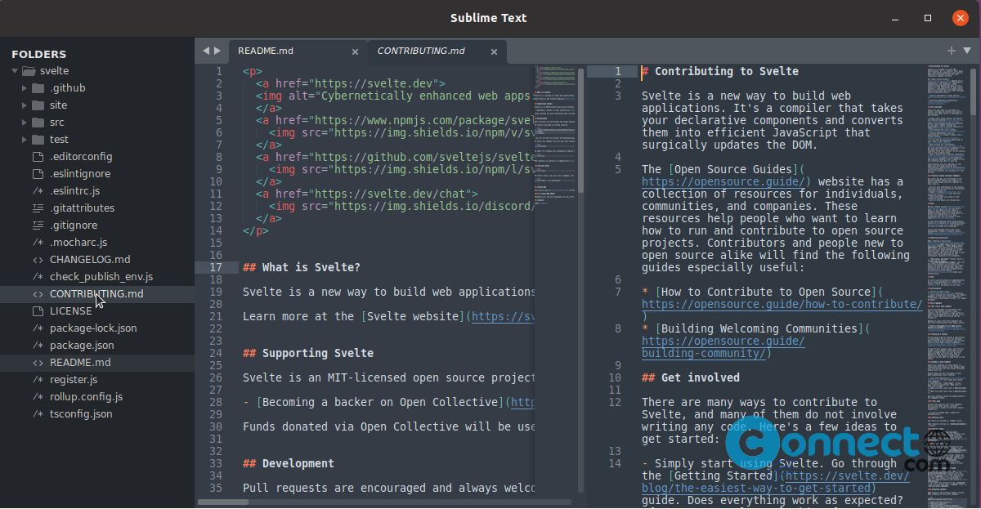The width and height of the screenshot is (981, 509).
Task: Close the CONTRIBUTING.md tab
Action: click(x=494, y=50)
